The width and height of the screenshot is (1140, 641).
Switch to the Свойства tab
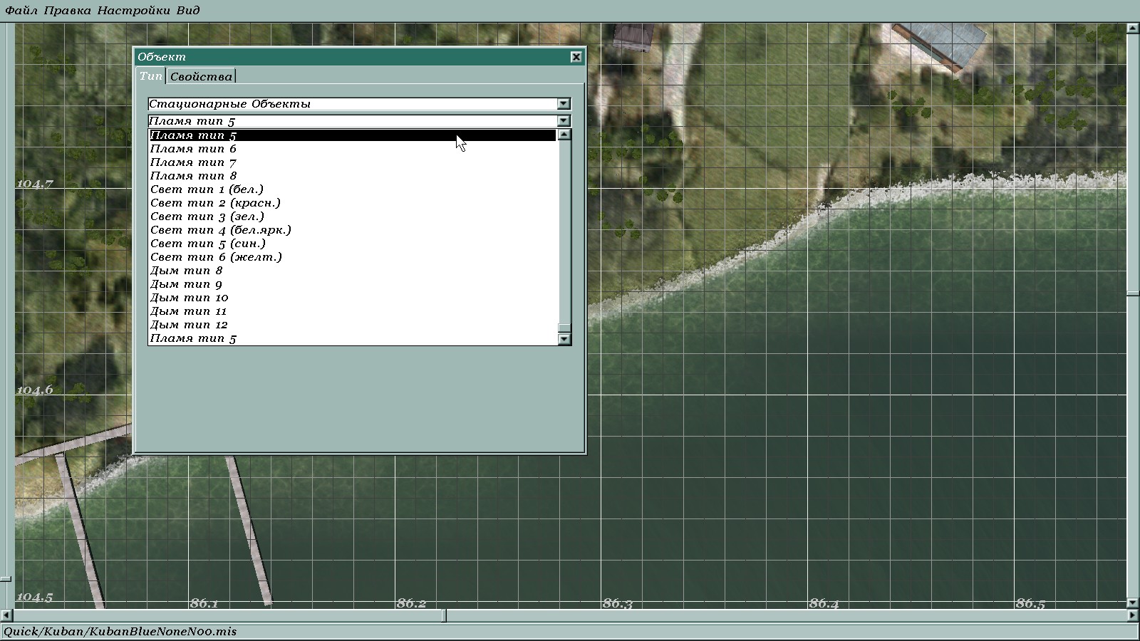click(x=201, y=76)
